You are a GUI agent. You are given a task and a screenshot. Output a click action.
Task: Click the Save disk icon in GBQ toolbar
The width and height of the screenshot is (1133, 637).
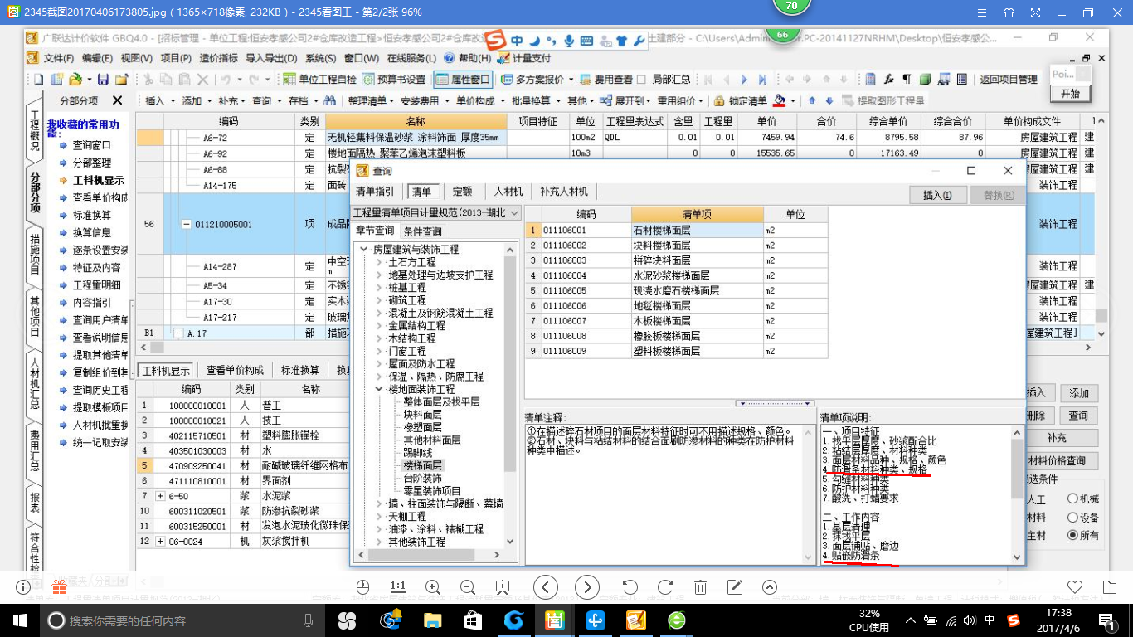(x=103, y=80)
